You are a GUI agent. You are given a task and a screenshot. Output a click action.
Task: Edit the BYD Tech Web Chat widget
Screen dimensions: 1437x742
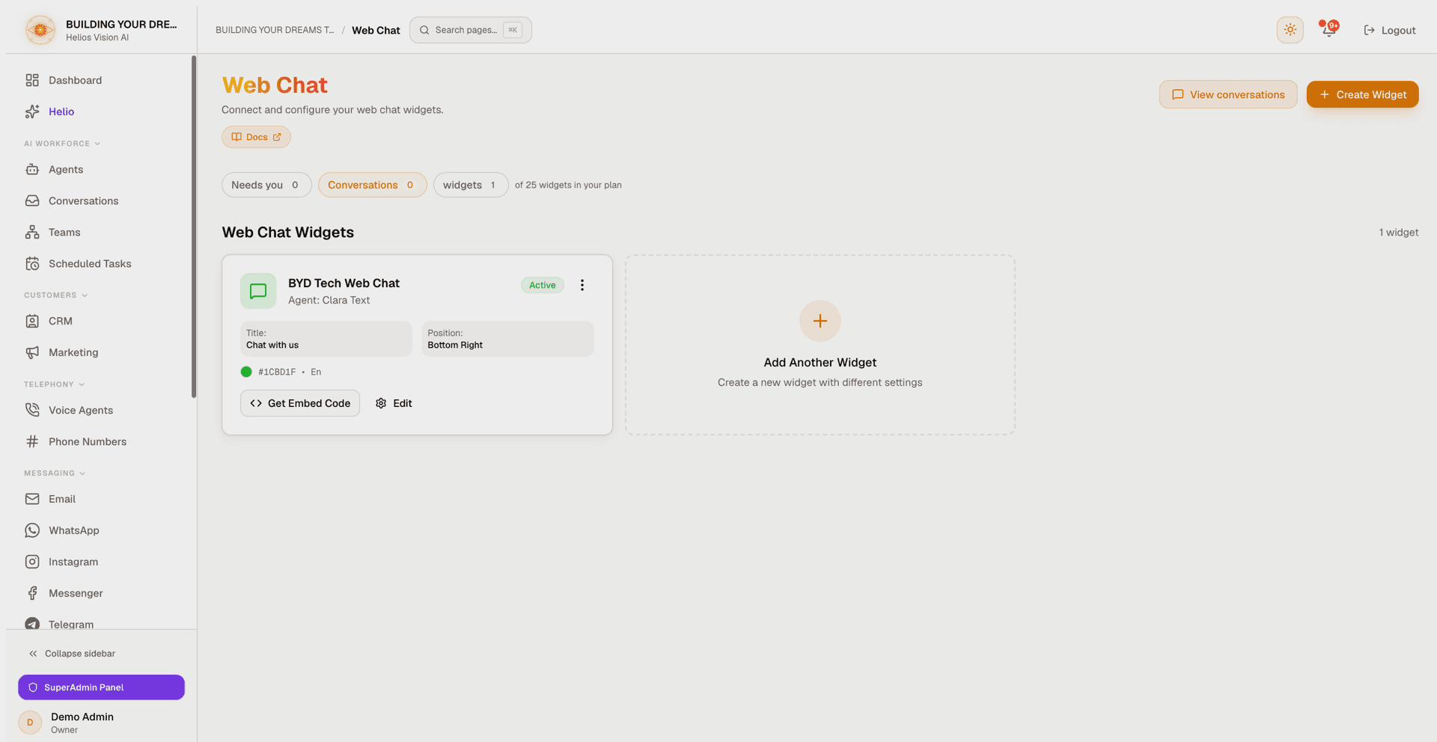coord(394,403)
